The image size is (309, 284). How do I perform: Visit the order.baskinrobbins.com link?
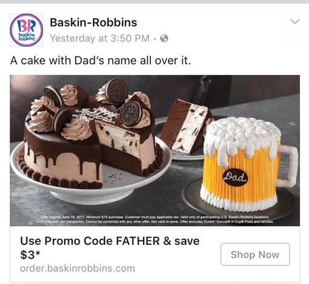(77, 268)
